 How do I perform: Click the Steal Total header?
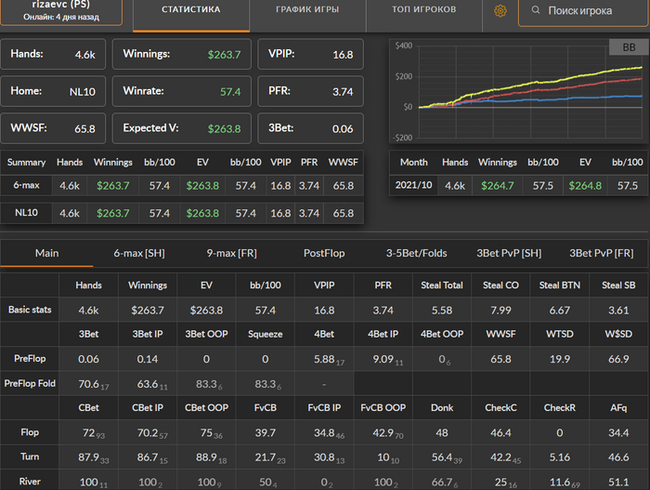(x=442, y=285)
